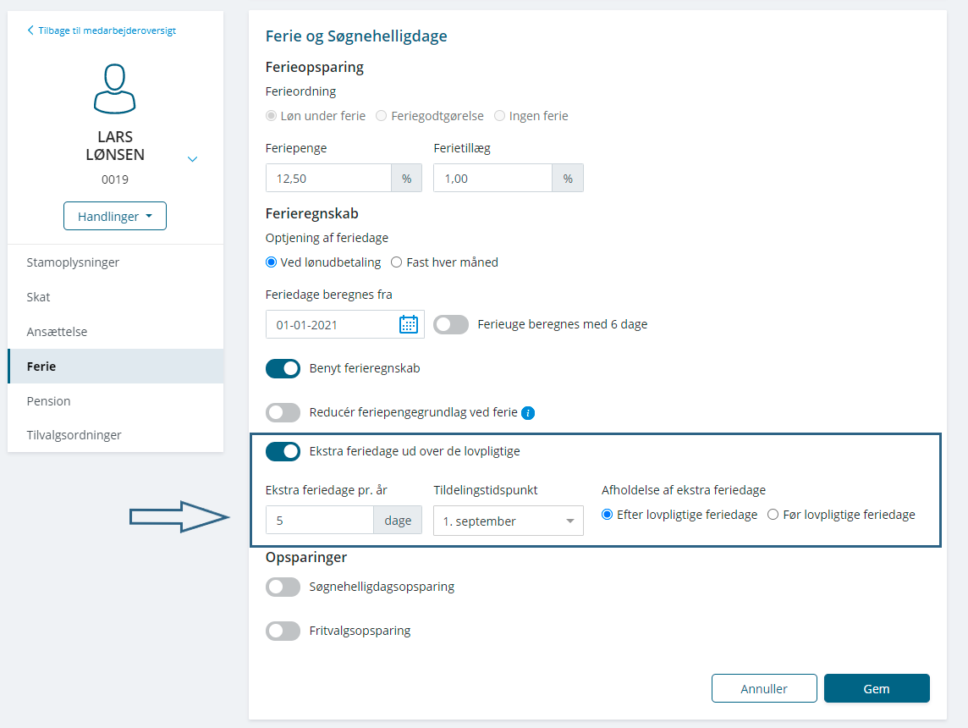Go to the Pension section
Image resolution: width=968 pixels, height=728 pixels.
coord(49,401)
